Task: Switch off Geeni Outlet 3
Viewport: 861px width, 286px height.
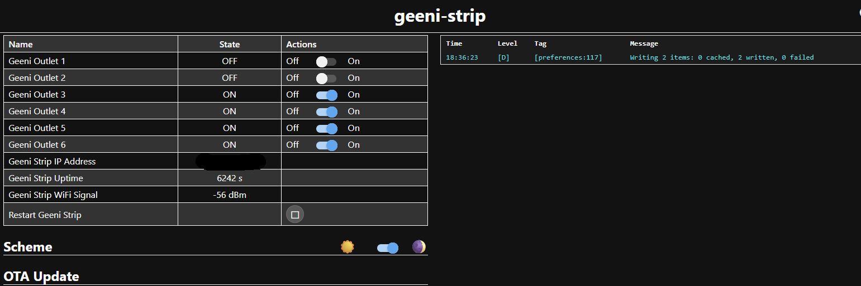Action: coord(326,95)
